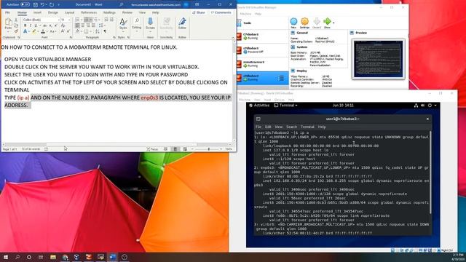Open the font size dropdown in Word
Image resolution: width=466 pixels, height=262 pixels.
pyautogui.click(x=69, y=20)
